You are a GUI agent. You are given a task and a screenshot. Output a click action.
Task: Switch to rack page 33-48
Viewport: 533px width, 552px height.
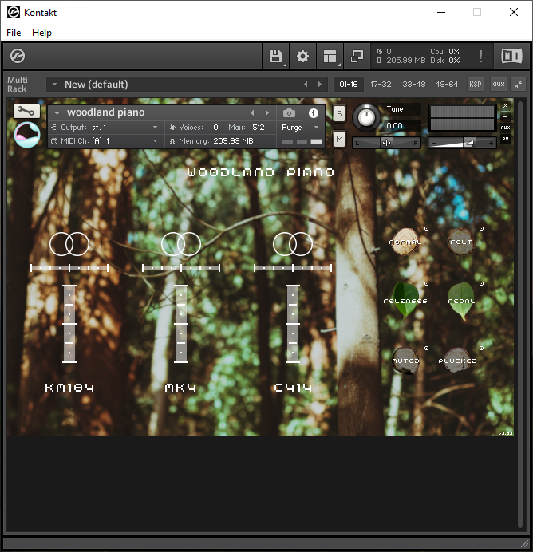413,84
